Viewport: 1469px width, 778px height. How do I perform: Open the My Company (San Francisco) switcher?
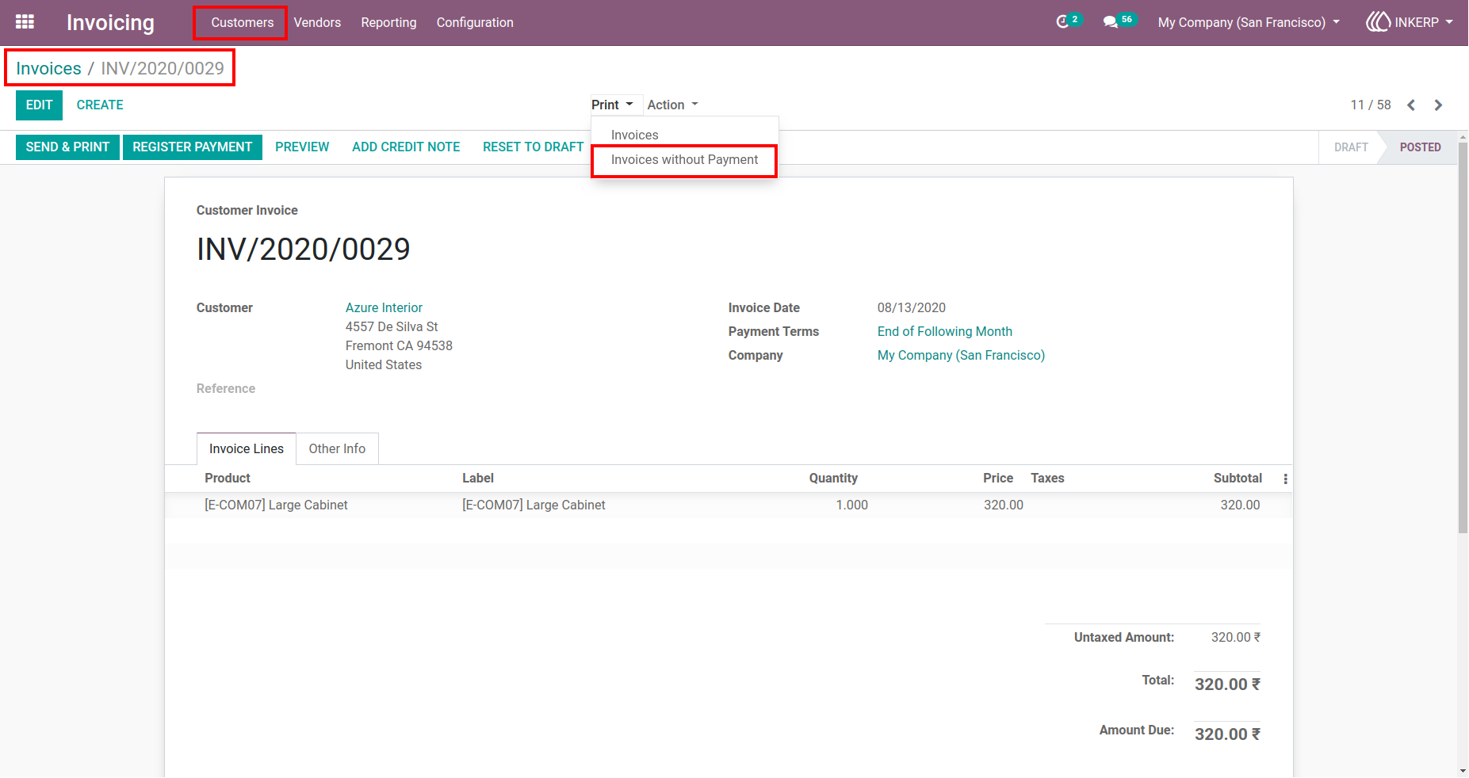pyautogui.click(x=1249, y=22)
